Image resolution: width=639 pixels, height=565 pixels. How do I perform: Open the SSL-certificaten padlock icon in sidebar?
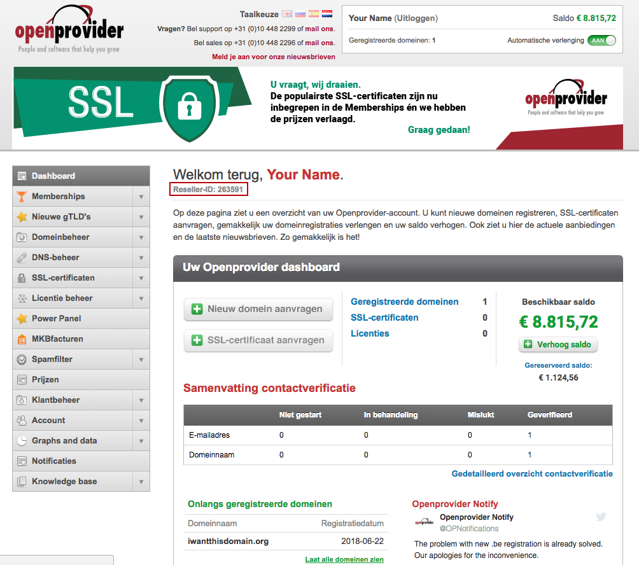click(22, 278)
